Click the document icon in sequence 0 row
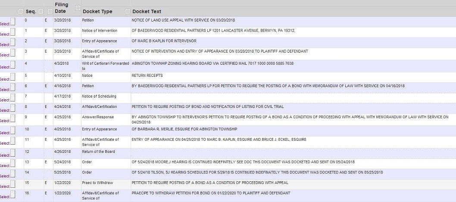The width and height of the screenshot is (456, 202). click(x=13, y=22)
